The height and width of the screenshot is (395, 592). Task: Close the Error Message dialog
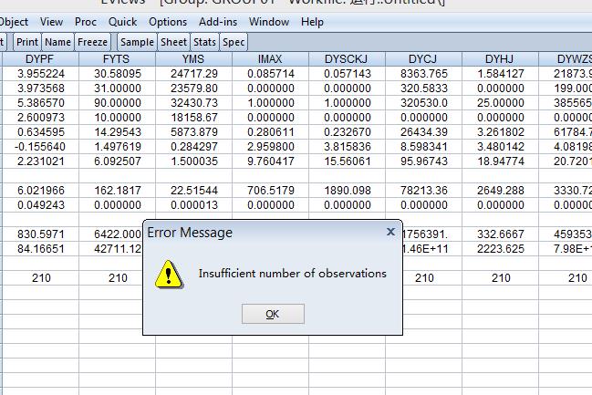pos(390,232)
